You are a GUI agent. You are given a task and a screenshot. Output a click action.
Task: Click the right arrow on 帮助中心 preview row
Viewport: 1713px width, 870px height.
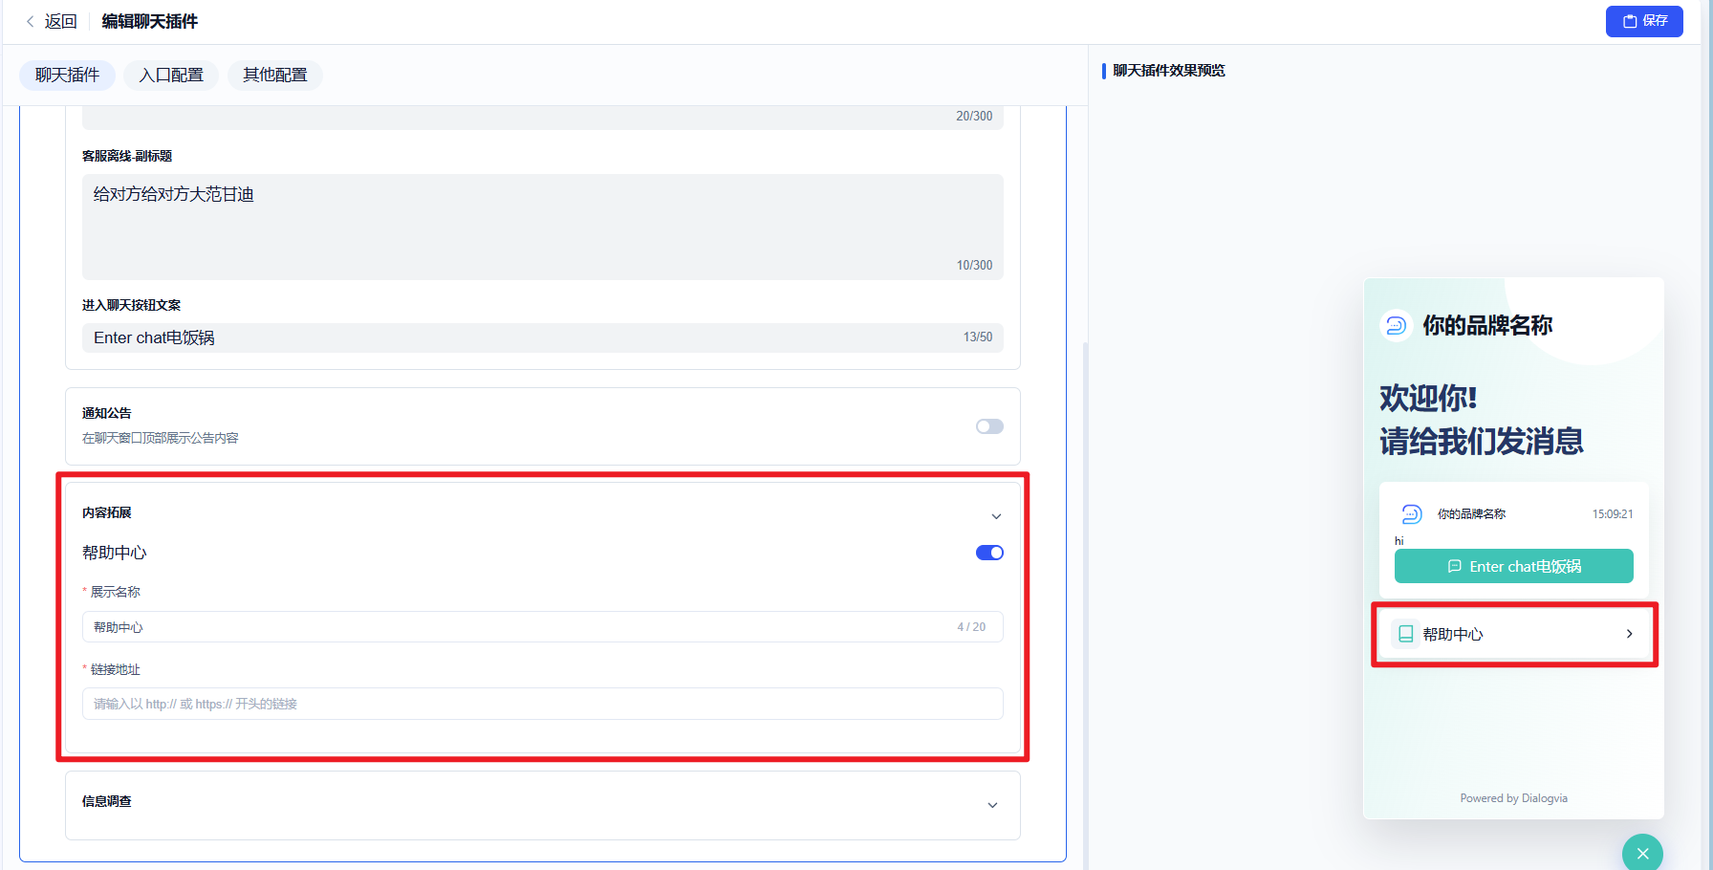(1630, 634)
